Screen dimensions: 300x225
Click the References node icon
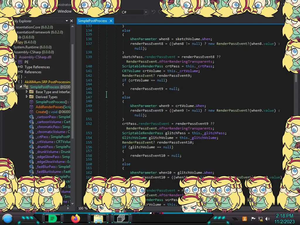click(x=20, y=72)
